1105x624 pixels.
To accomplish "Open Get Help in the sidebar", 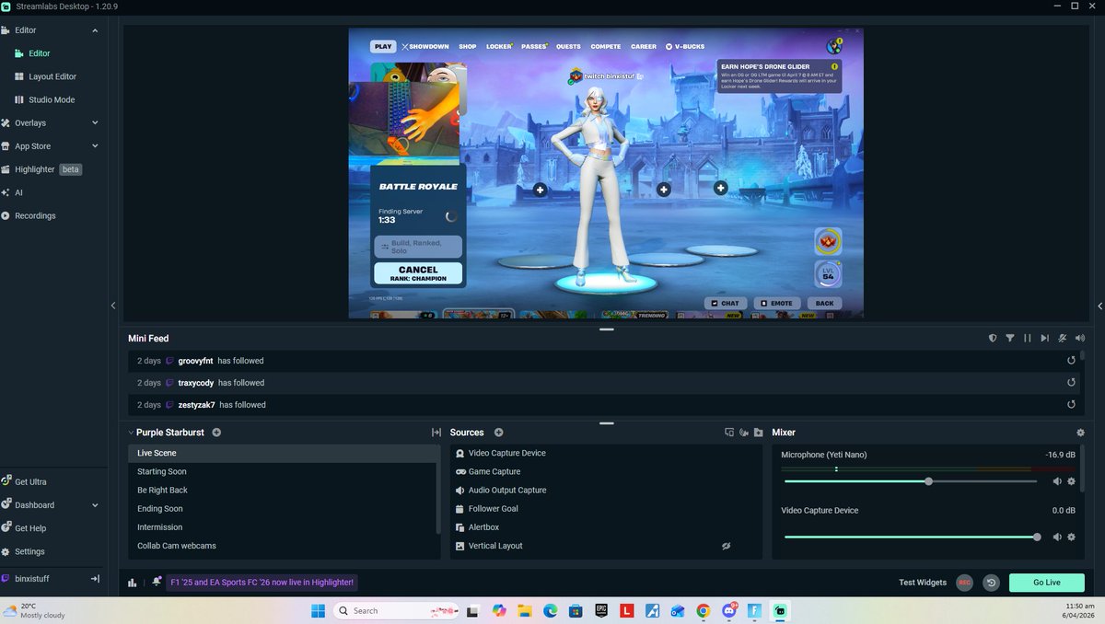I will [x=30, y=528].
